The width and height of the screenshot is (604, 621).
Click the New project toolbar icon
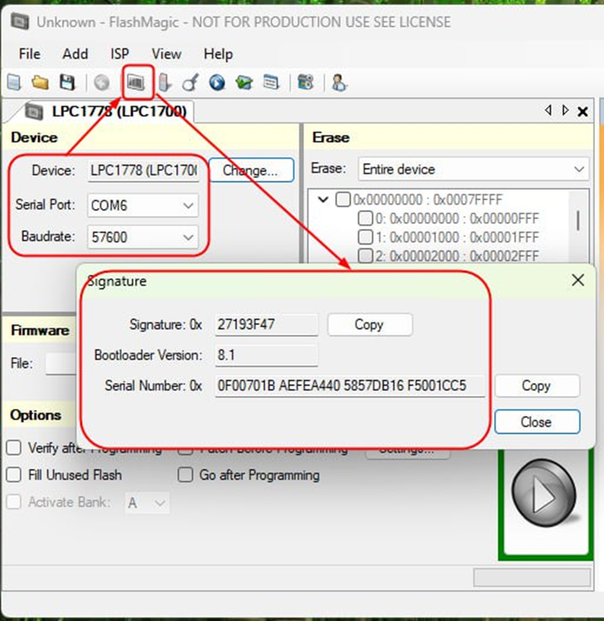coord(14,83)
